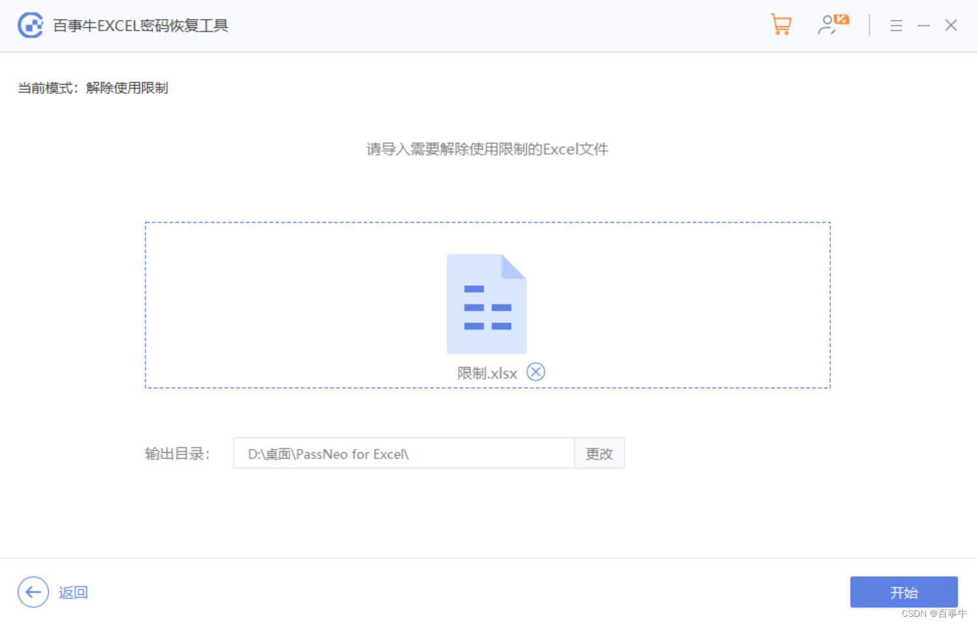Click 返回 to go back

point(72,592)
